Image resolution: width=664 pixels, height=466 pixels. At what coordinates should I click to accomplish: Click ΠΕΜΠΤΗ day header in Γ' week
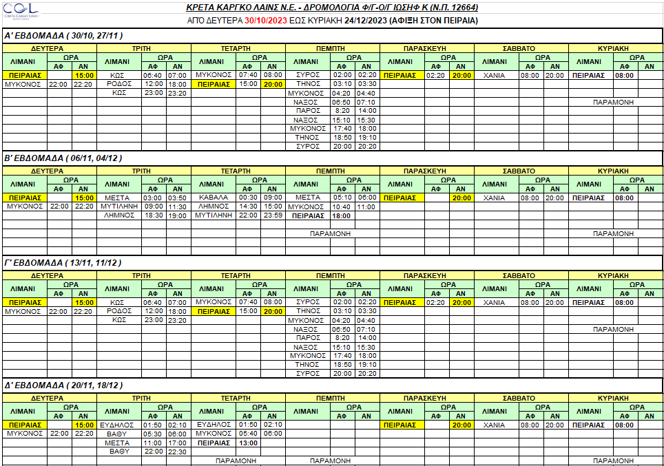333,275
